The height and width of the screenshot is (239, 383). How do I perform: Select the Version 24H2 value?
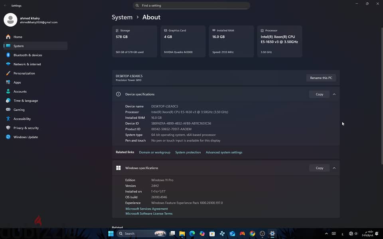(x=155, y=186)
